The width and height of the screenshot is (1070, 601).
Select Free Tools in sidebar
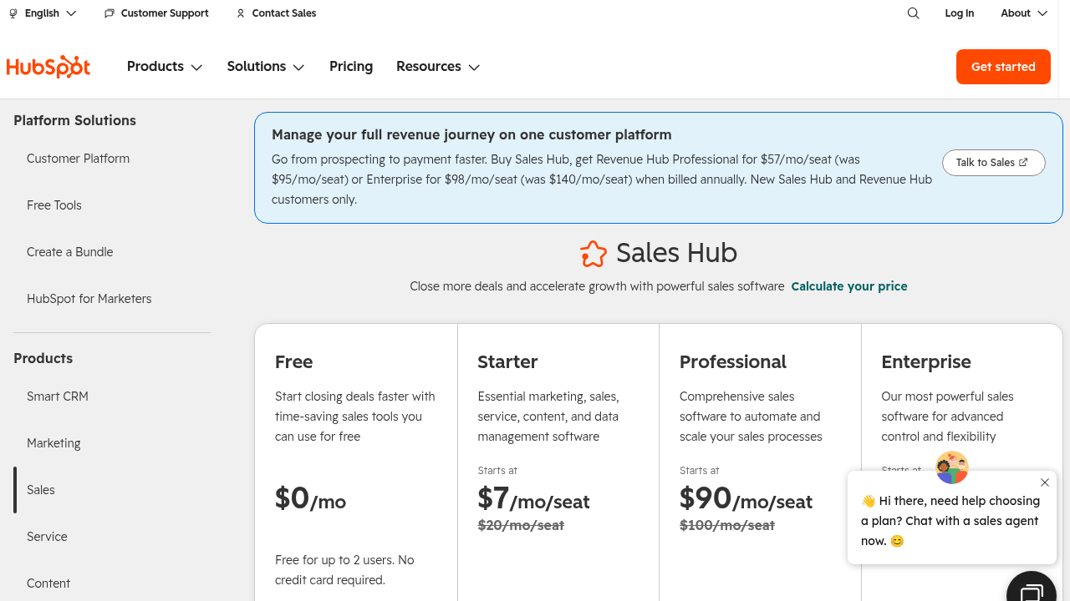click(54, 205)
